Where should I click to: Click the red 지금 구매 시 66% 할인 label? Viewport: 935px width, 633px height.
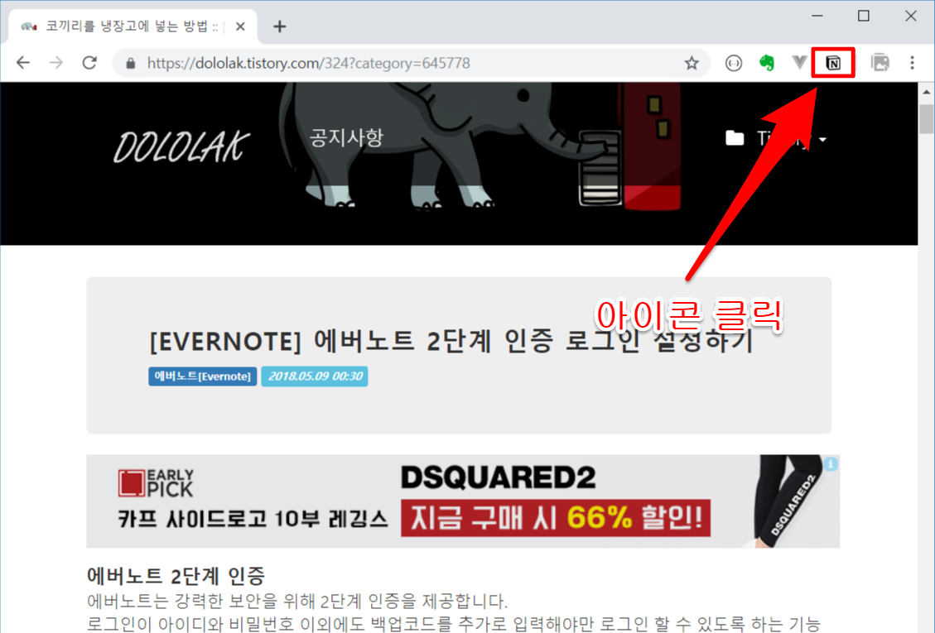556,517
